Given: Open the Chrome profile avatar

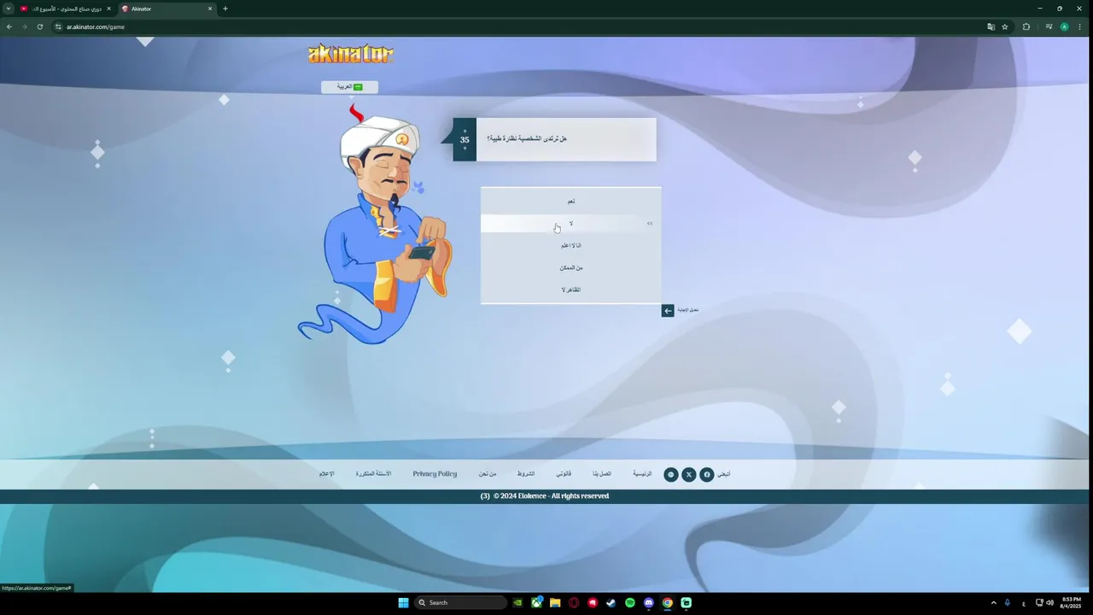Looking at the screenshot, I should (x=1064, y=26).
